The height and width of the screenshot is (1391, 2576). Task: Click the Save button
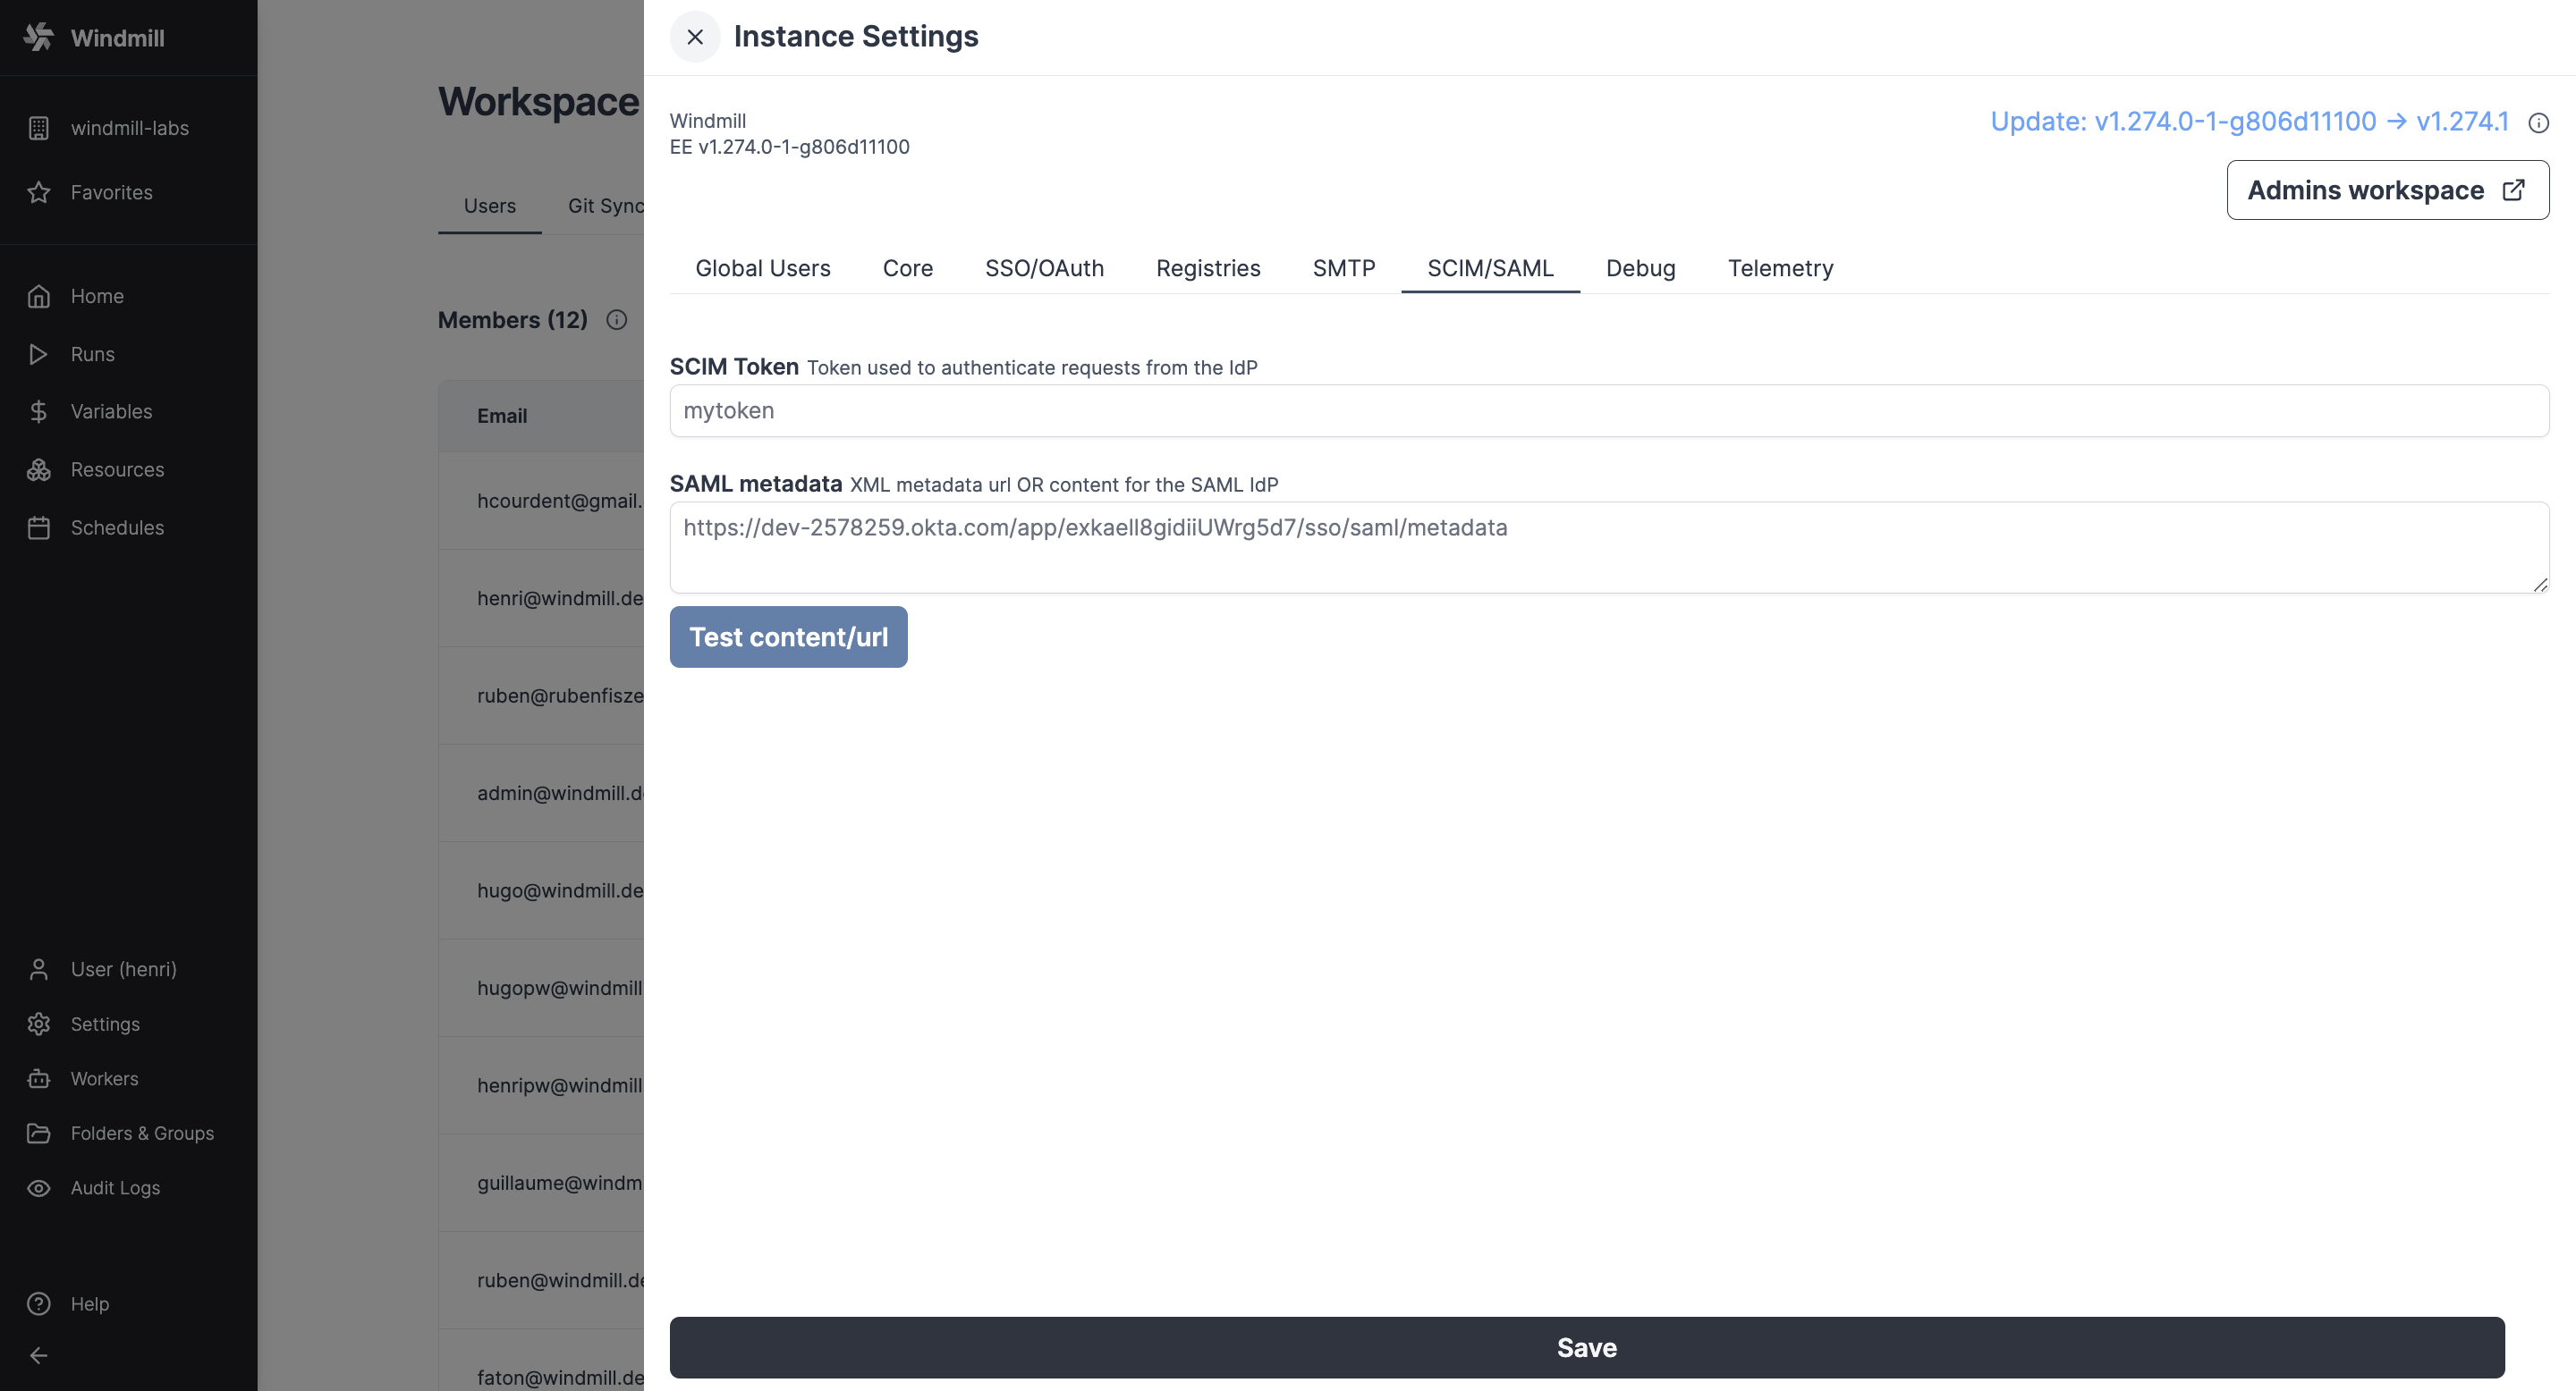click(1586, 1347)
